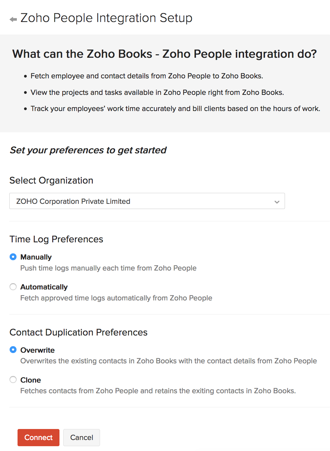Click the Set your preferences heading text
The height and width of the screenshot is (451, 330).
[x=88, y=150]
